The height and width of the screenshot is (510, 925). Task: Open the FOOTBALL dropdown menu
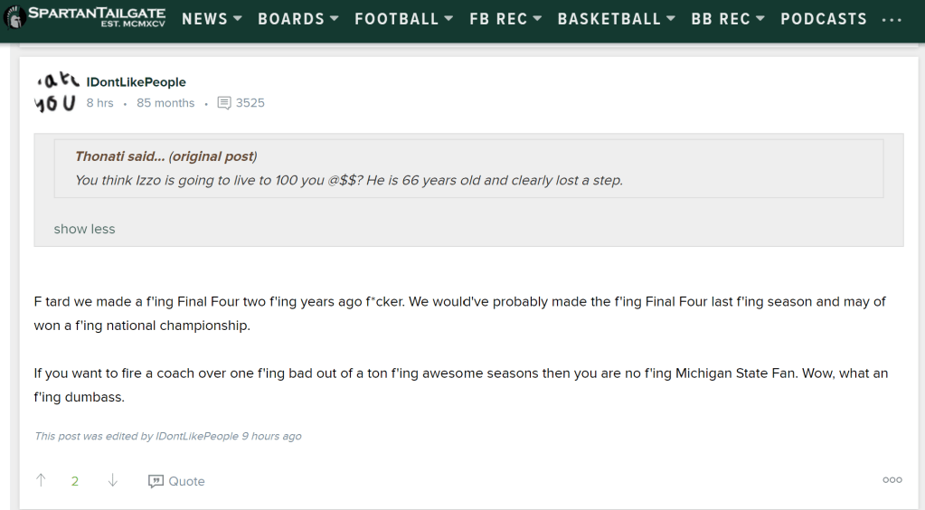403,19
